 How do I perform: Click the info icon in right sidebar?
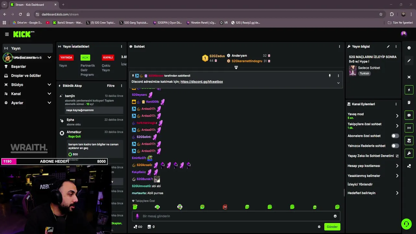[x=409, y=48]
